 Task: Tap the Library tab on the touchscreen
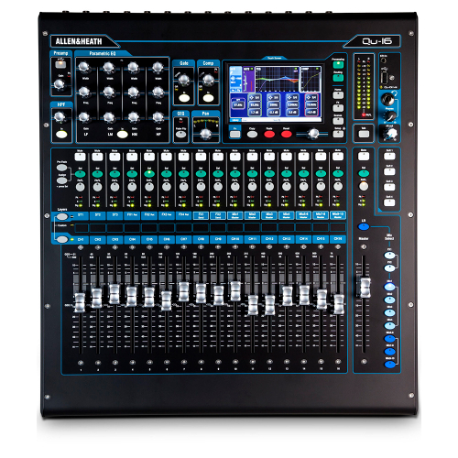coord(236,120)
